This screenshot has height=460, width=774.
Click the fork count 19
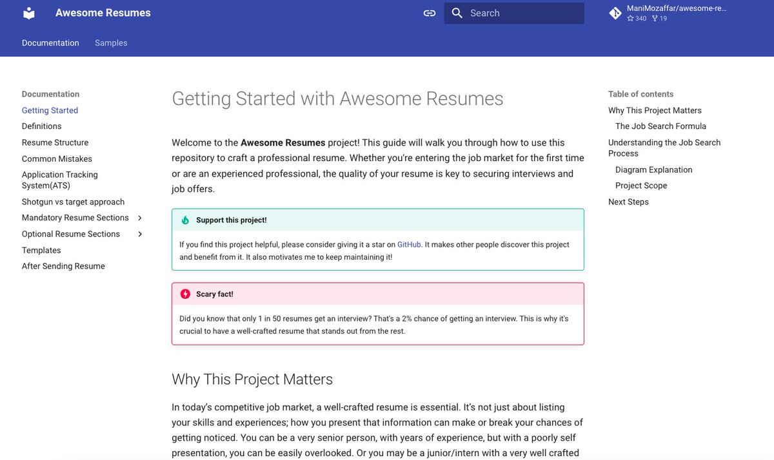659,19
